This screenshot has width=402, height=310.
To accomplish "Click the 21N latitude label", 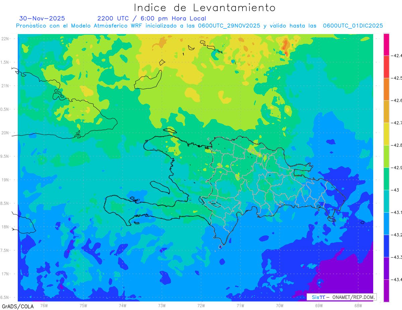I will pyautogui.click(x=5, y=86).
